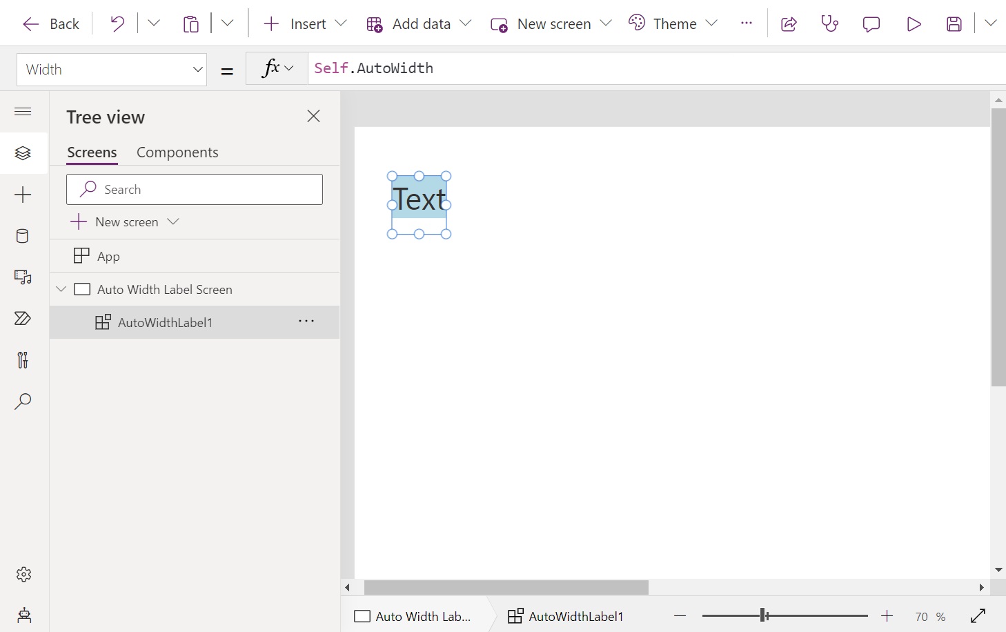The width and height of the screenshot is (1006, 632).
Task: Open the Advanced tools panel
Action: click(23, 360)
